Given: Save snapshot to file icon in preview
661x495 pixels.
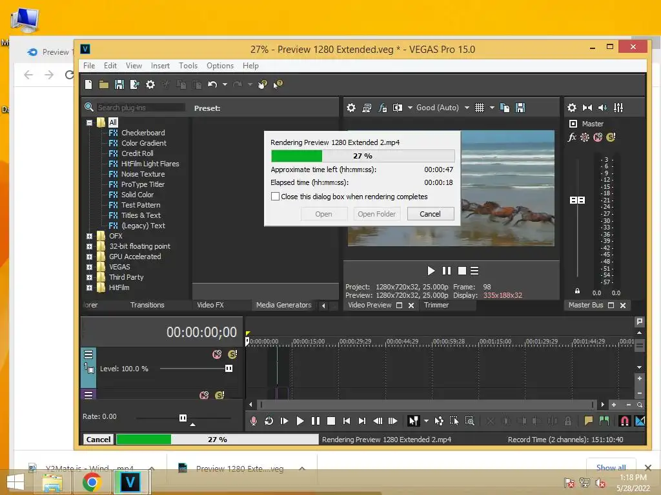Looking at the screenshot, I should (x=521, y=108).
